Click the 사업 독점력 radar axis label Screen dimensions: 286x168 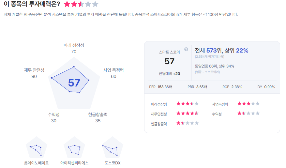[x=113, y=70]
